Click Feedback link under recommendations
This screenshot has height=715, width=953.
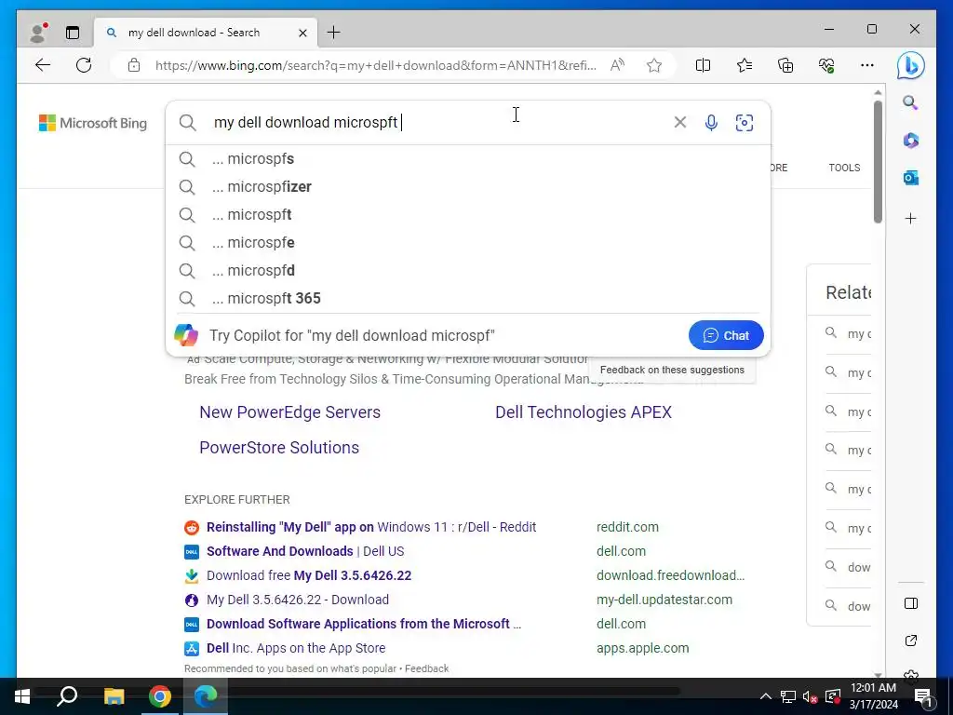point(426,668)
